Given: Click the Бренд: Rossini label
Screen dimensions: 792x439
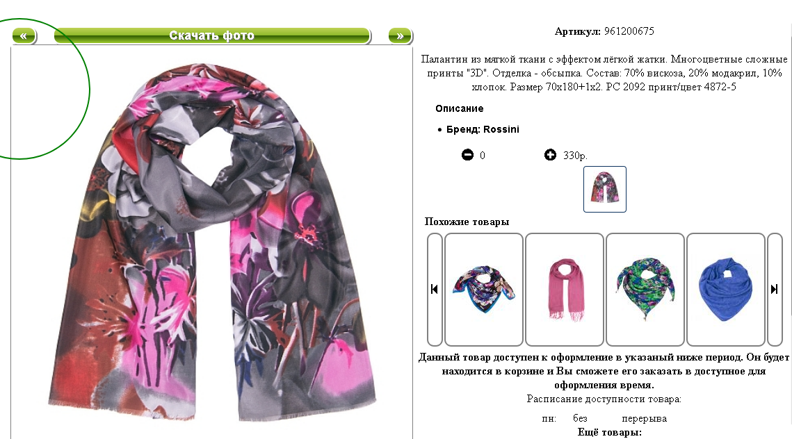Looking at the screenshot, I should click(483, 129).
